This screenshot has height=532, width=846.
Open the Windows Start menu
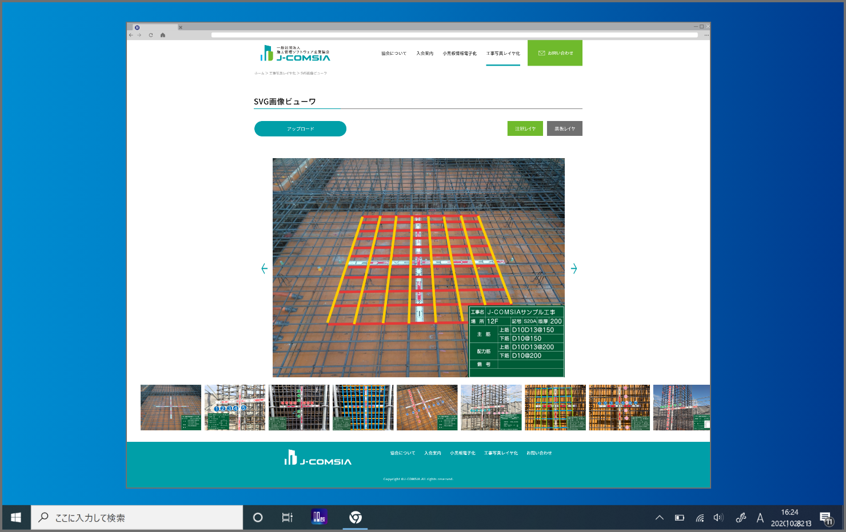(15, 517)
